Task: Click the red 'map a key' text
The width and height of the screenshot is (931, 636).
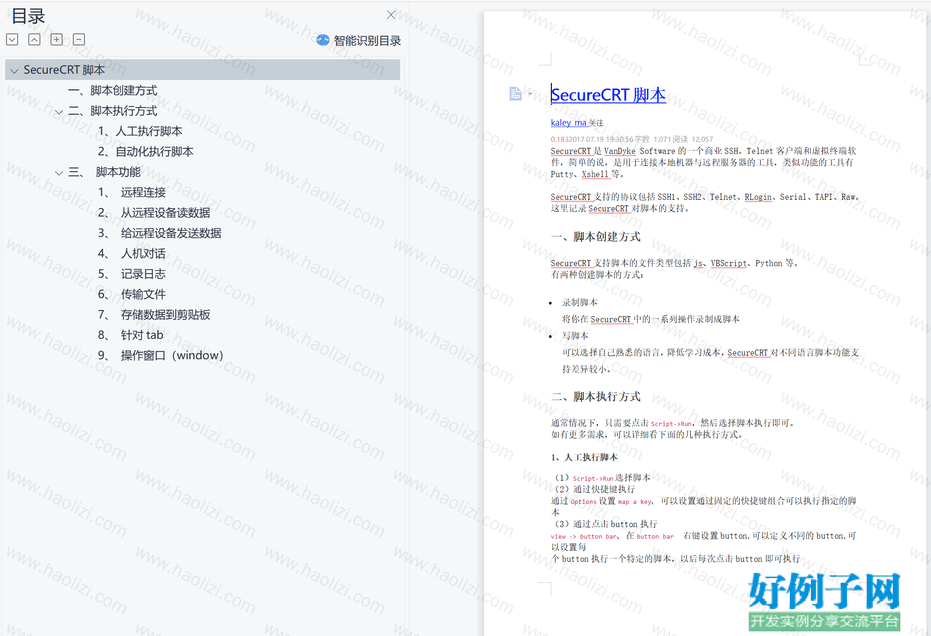Action: [x=634, y=502]
